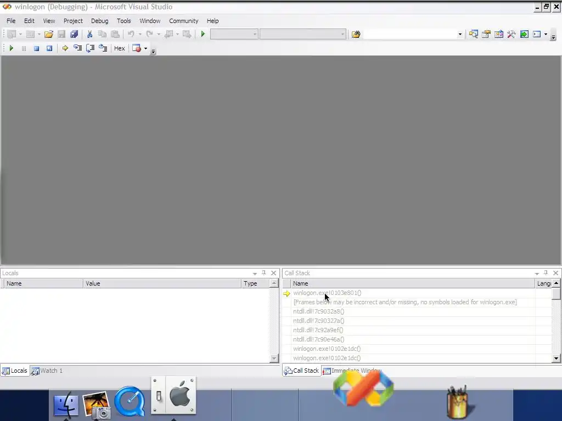562x421 pixels.
Task: Open the Command Window toolbar icon
Action: (x=537, y=35)
